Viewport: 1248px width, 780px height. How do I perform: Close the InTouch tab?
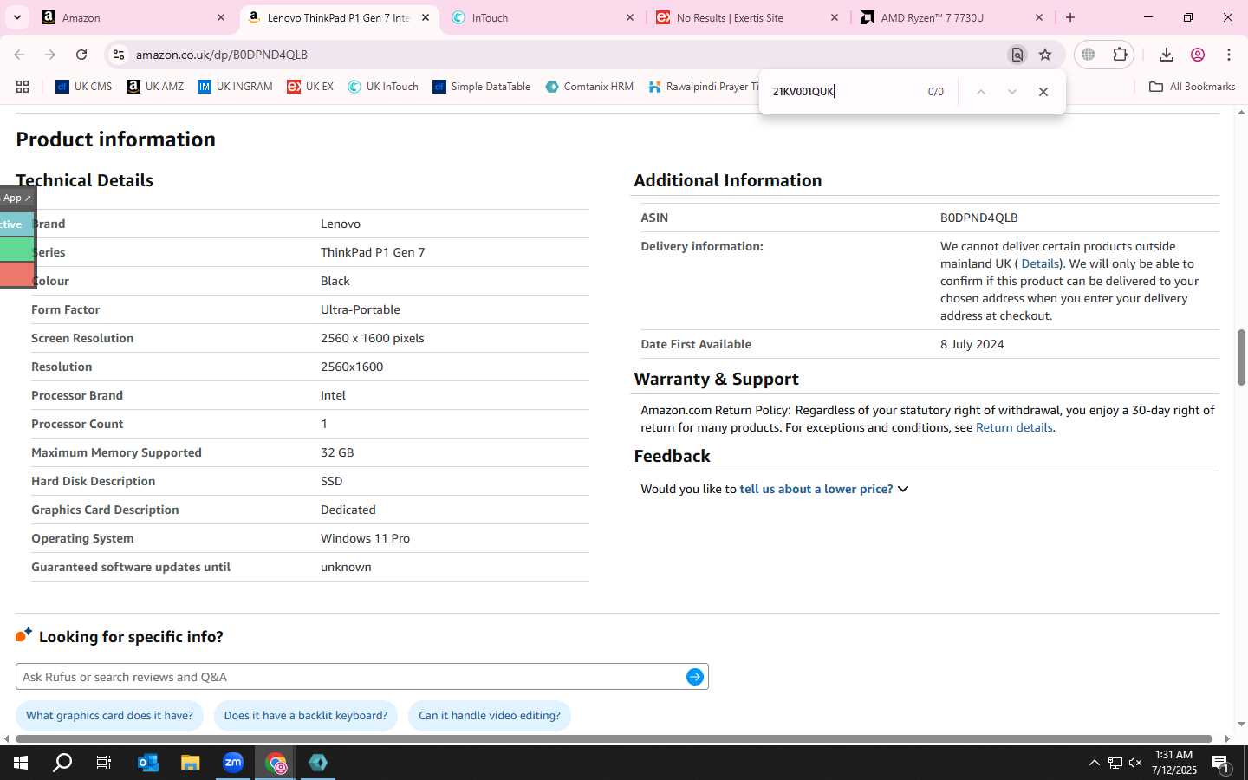[x=630, y=17]
